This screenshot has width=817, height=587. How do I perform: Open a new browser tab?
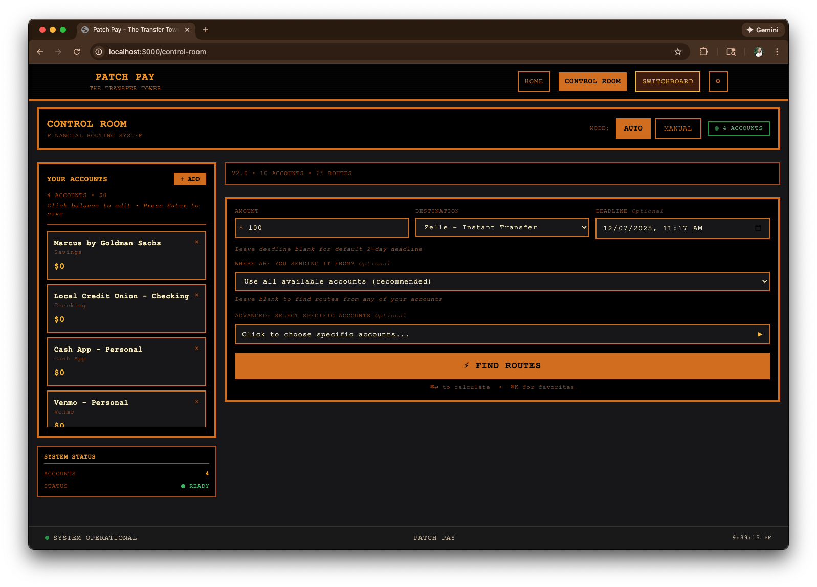click(x=206, y=30)
